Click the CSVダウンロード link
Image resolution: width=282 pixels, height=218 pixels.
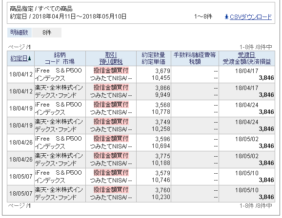(251, 17)
